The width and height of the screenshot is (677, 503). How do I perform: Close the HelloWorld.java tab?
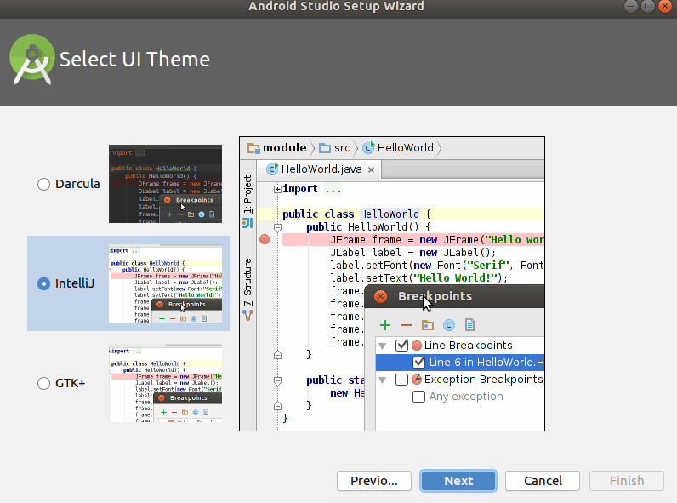(371, 170)
